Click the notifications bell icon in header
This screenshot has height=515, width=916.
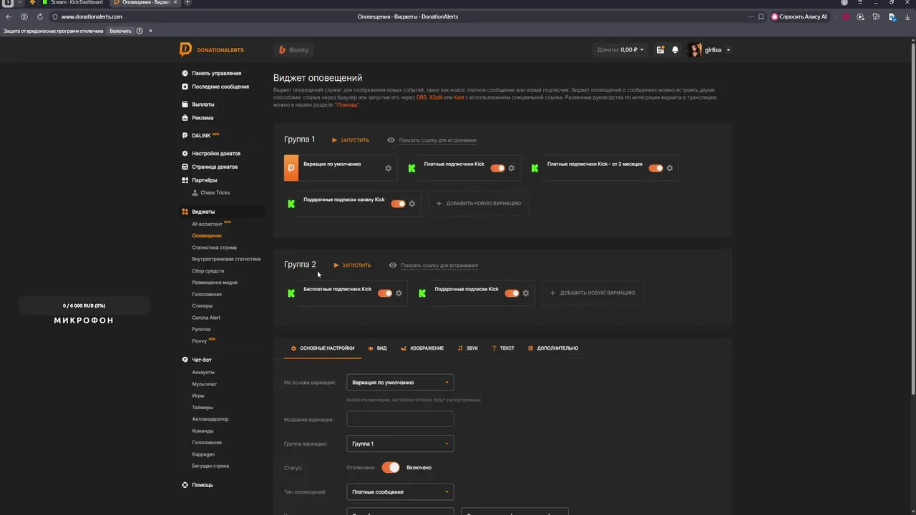click(x=675, y=50)
